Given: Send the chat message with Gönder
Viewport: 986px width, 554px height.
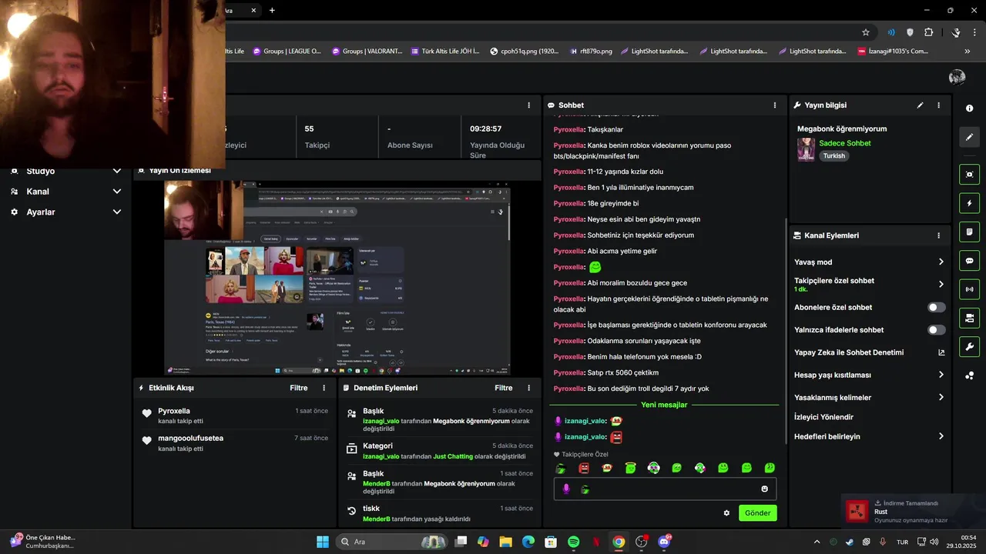Looking at the screenshot, I should [x=757, y=513].
